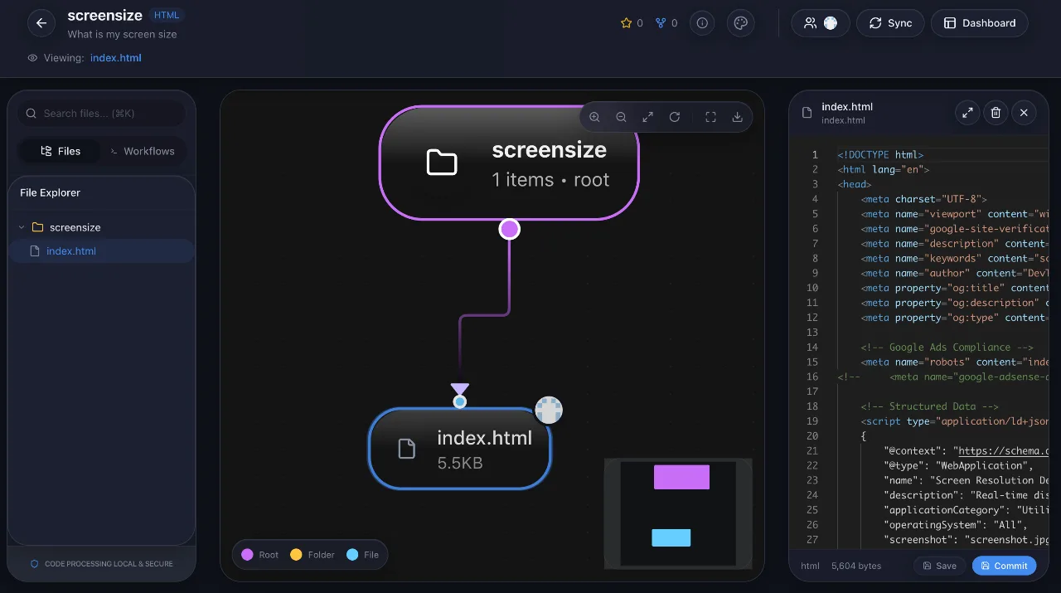This screenshot has width=1061, height=593.
Task: Click the purple Root legend swatch
Action: click(x=247, y=555)
